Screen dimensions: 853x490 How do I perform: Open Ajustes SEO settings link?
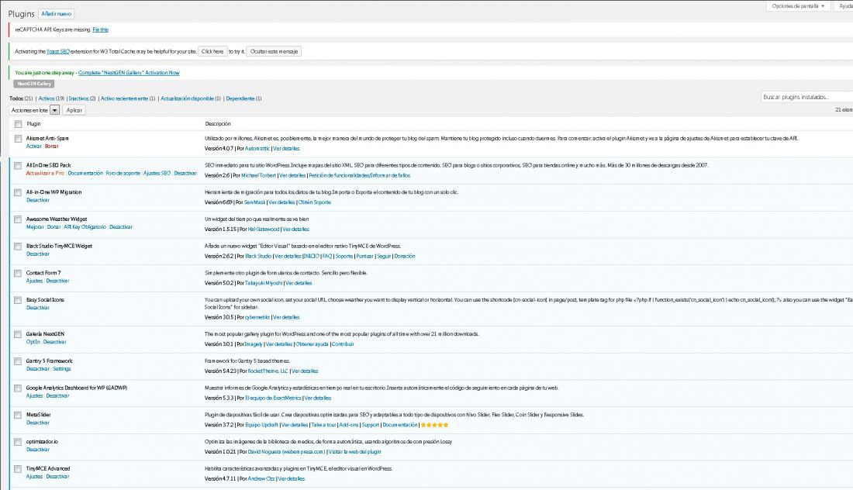click(x=157, y=174)
